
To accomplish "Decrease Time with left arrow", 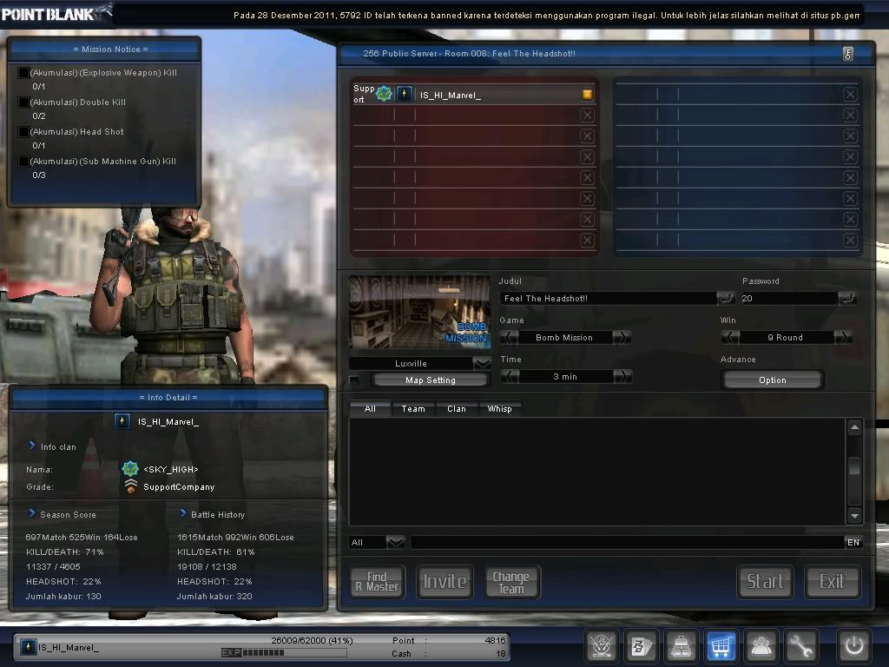I will click(x=509, y=377).
